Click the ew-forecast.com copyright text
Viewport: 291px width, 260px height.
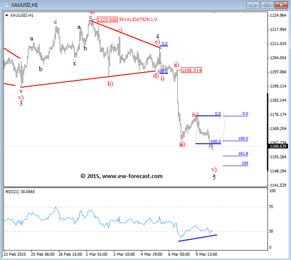pyautogui.click(x=122, y=176)
